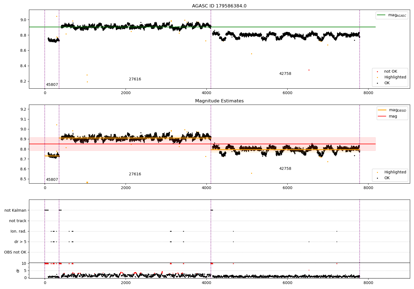
Task: Click "OK" legend entry in Magnitude Estimates plot
Action: tap(387, 178)
